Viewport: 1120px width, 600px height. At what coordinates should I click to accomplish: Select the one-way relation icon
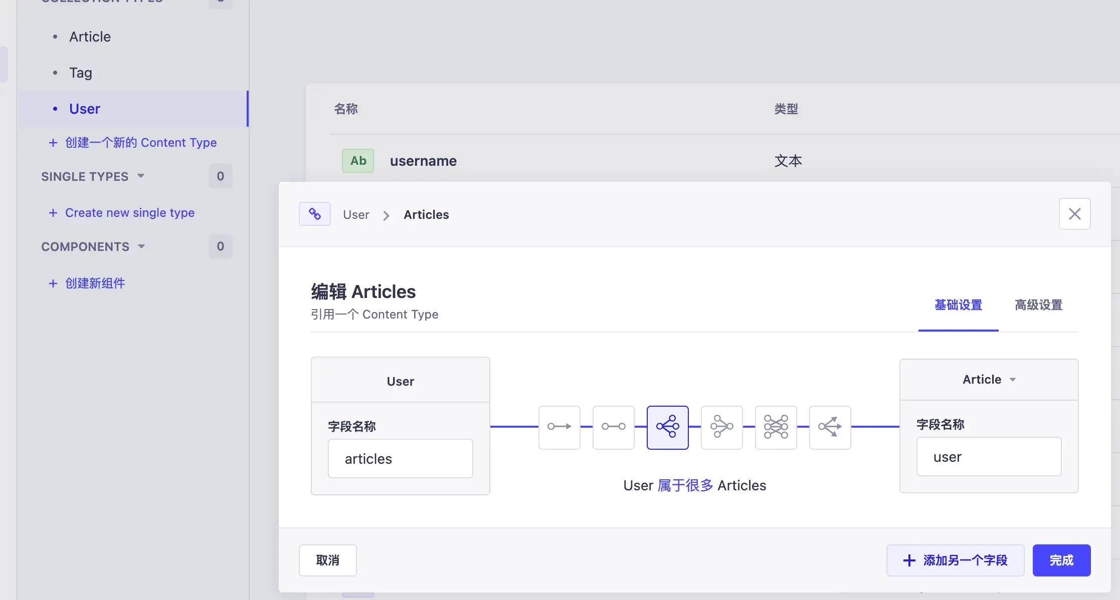point(559,427)
